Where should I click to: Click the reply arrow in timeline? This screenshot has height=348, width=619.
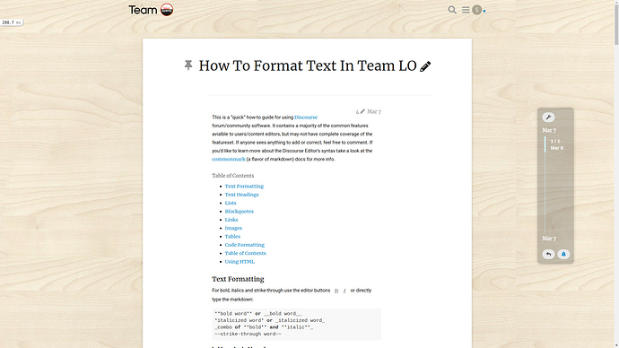pyautogui.click(x=548, y=254)
